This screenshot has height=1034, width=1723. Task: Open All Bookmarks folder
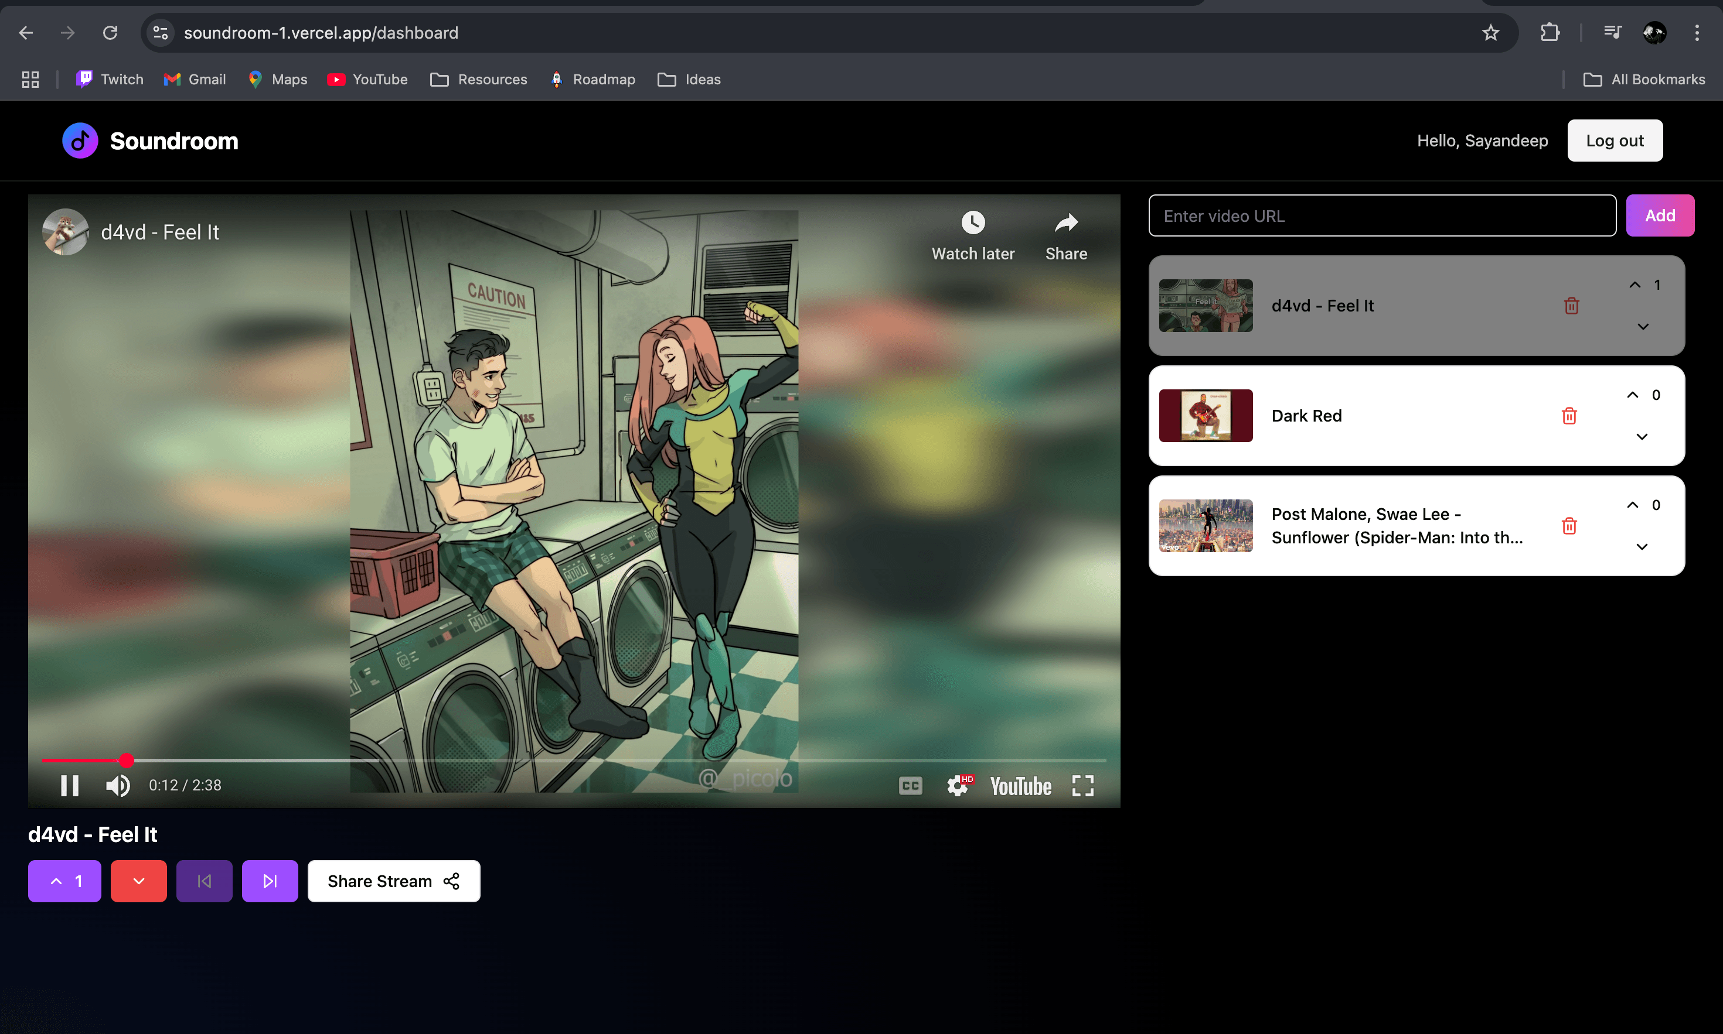1644,80
